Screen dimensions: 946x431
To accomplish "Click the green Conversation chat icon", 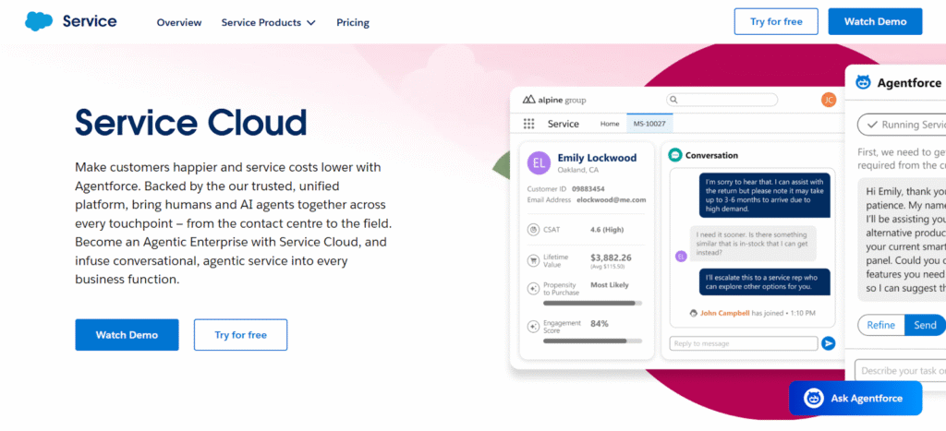I will click(674, 155).
